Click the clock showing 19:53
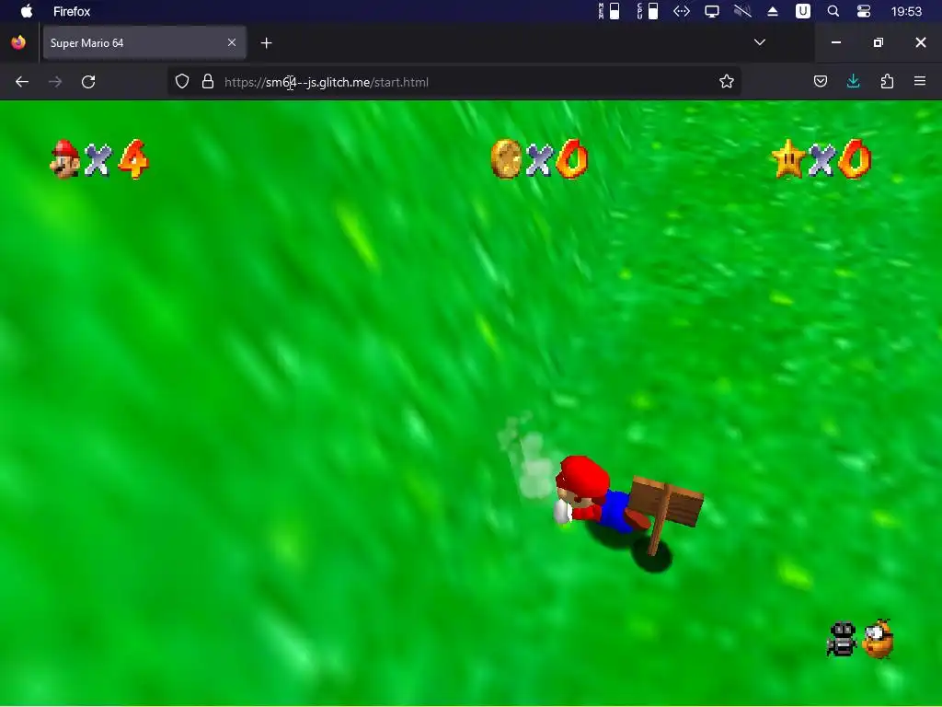The height and width of the screenshot is (707, 942). (x=906, y=11)
